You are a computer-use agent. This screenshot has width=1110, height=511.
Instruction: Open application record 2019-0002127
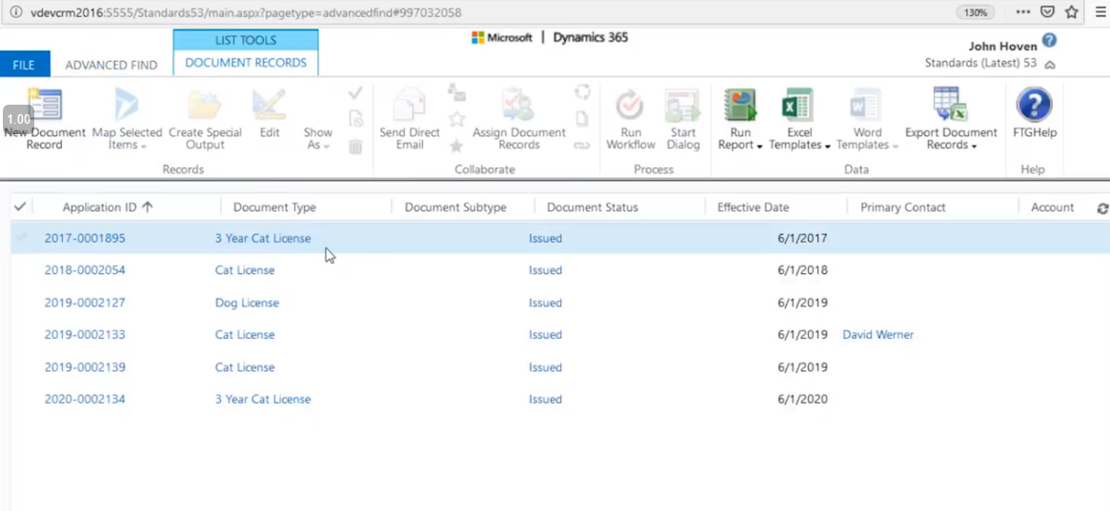point(85,303)
